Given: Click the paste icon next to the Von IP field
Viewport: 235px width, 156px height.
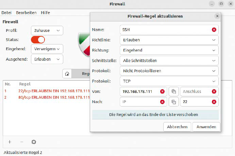Looking at the screenshot, I should point(173,92).
